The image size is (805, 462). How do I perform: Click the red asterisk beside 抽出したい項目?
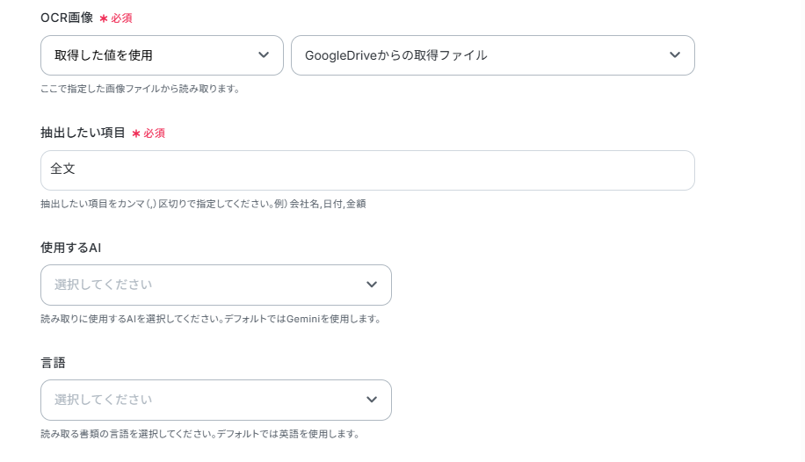tap(136, 134)
